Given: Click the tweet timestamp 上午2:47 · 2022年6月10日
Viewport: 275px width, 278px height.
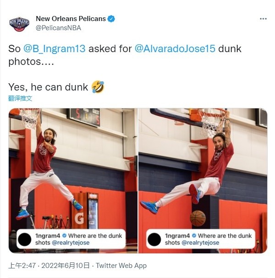Looking at the screenshot, I should point(49,265).
